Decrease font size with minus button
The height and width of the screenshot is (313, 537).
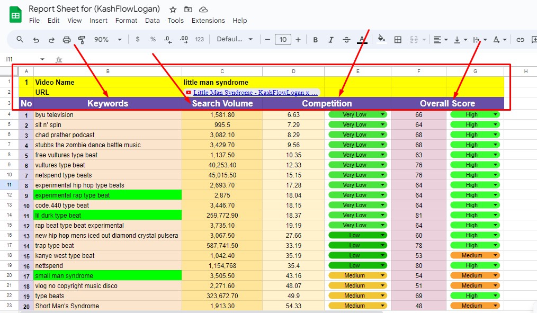pos(267,40)
